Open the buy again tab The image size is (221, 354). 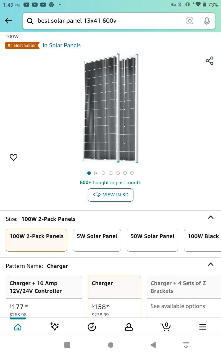coord(92,327)
